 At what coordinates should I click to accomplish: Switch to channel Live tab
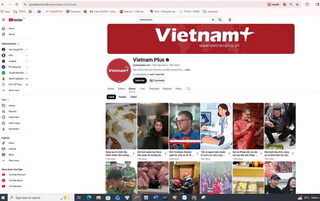(x=142, y=89)
